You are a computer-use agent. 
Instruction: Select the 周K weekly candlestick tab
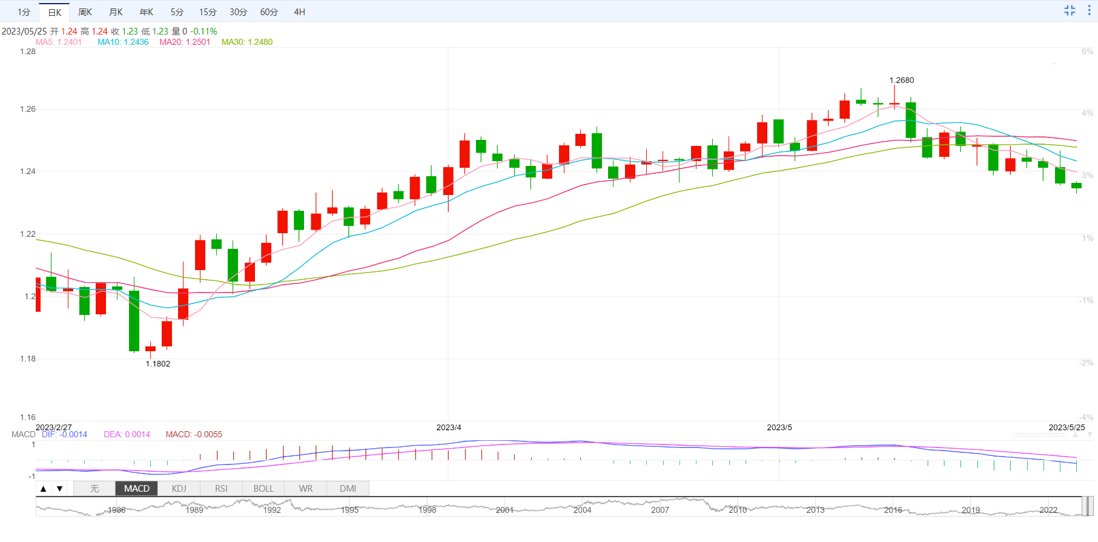pos(85,12)
